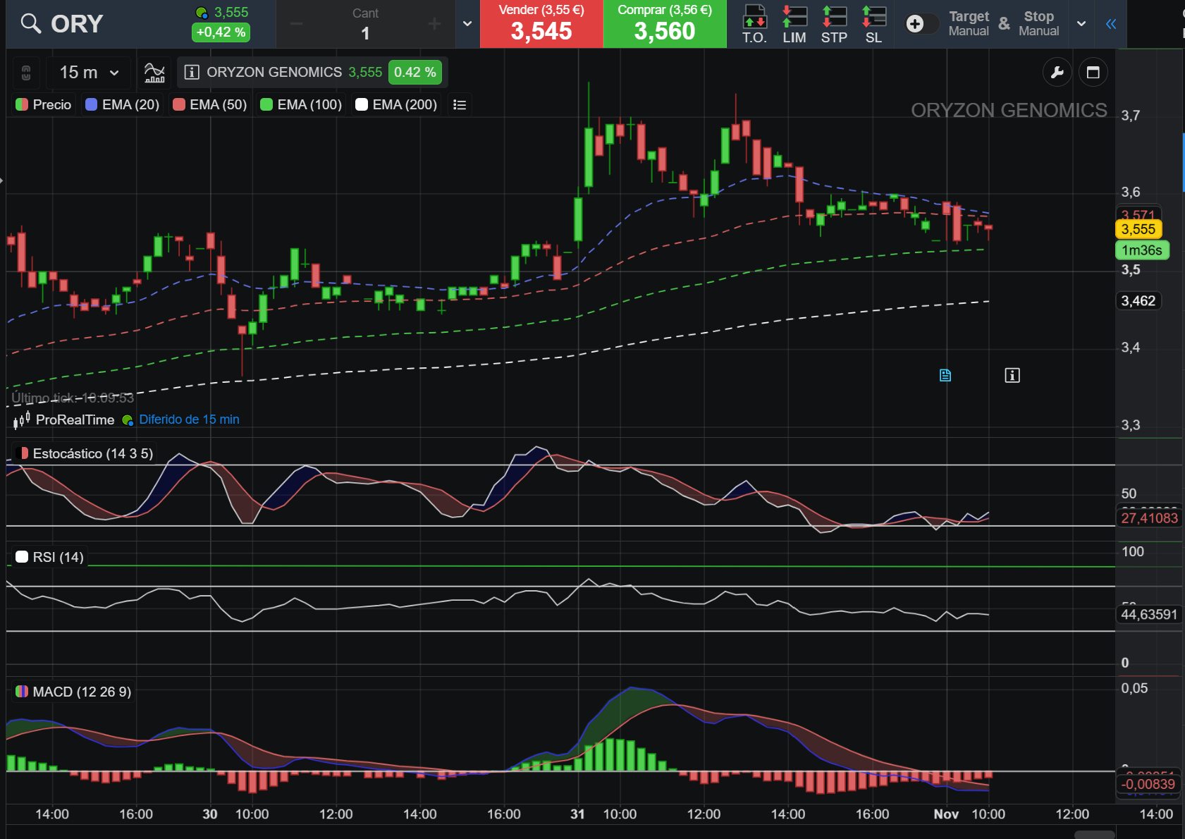Select the SL stop-loss order icon

[873, 24]
